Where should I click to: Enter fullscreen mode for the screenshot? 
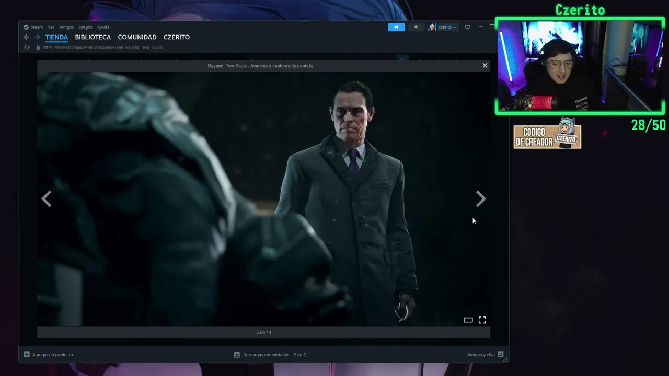[482, 320]
